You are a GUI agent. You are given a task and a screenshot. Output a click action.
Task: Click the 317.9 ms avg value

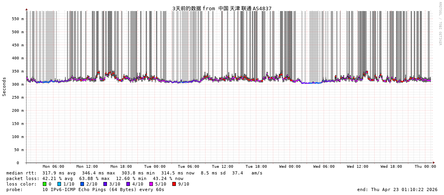(59, 173)
